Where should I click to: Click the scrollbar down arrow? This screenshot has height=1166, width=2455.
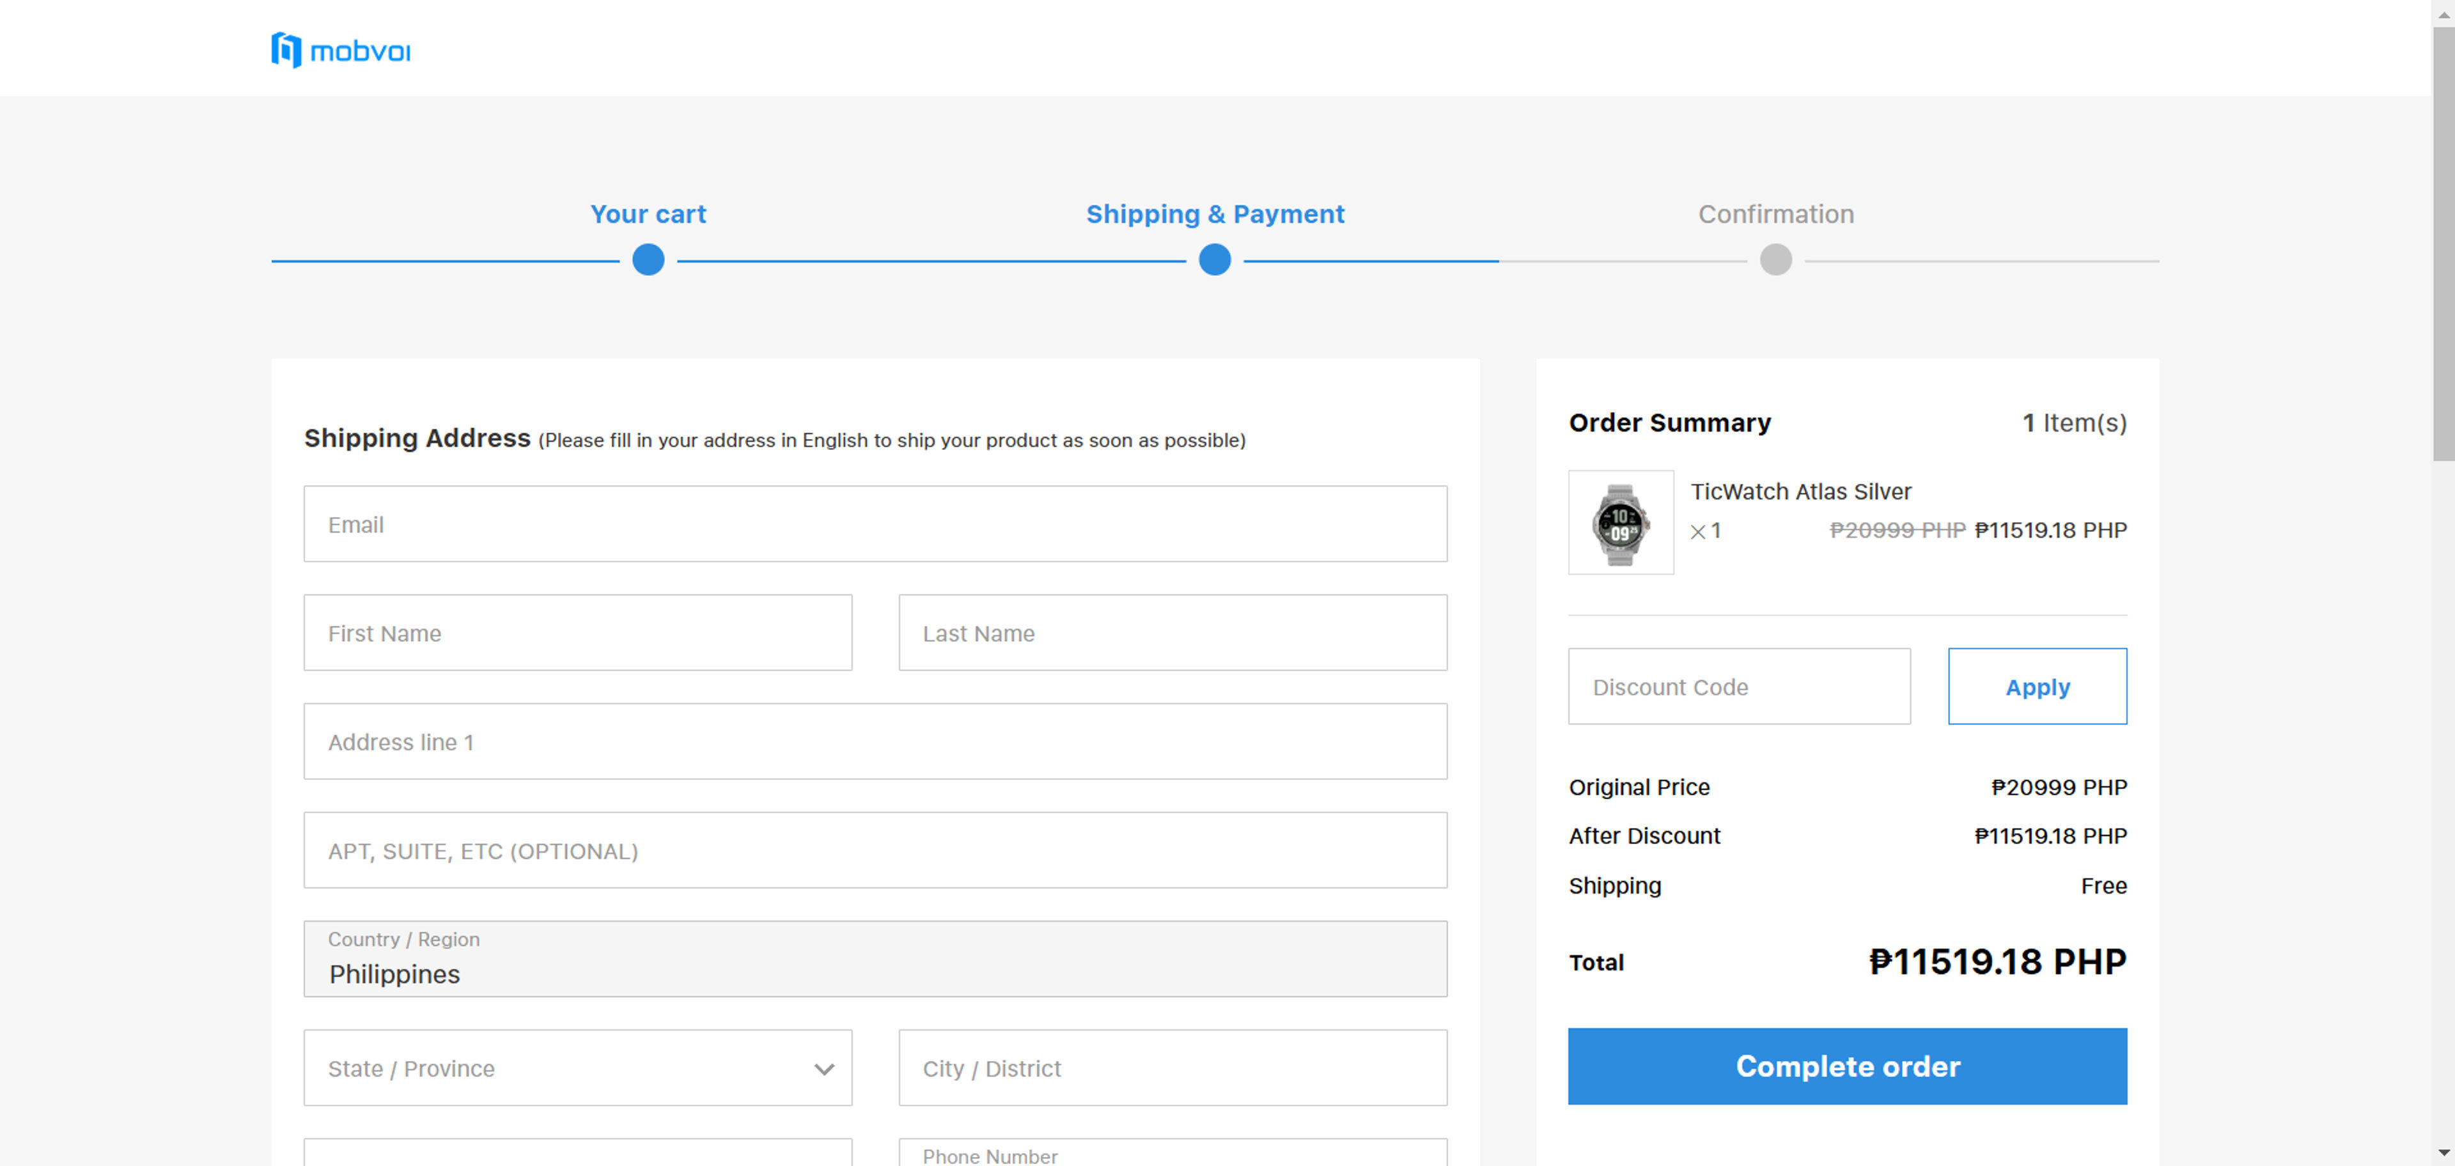(2443, 1154)
